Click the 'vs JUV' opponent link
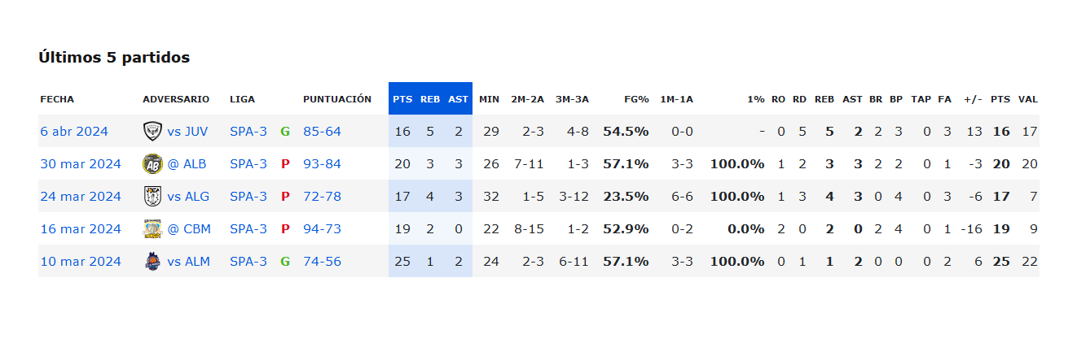Viewport: 1077px width, 343px height. point(187,132)
